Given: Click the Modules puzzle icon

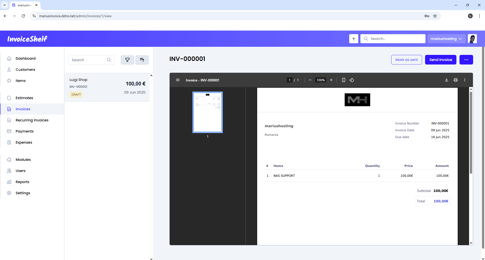Looking at the screenshot, I should pos(9,160).
